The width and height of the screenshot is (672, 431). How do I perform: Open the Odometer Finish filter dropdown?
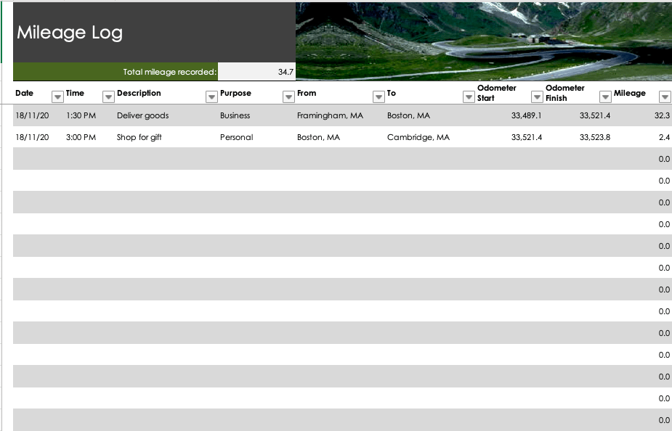(605, 97)
